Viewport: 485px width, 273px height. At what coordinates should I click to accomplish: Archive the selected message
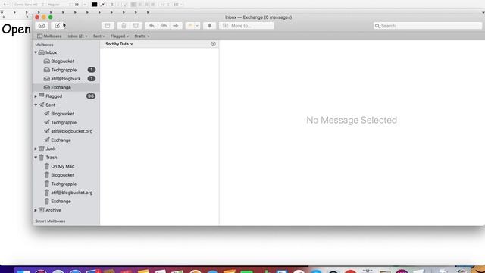point(108,26)
